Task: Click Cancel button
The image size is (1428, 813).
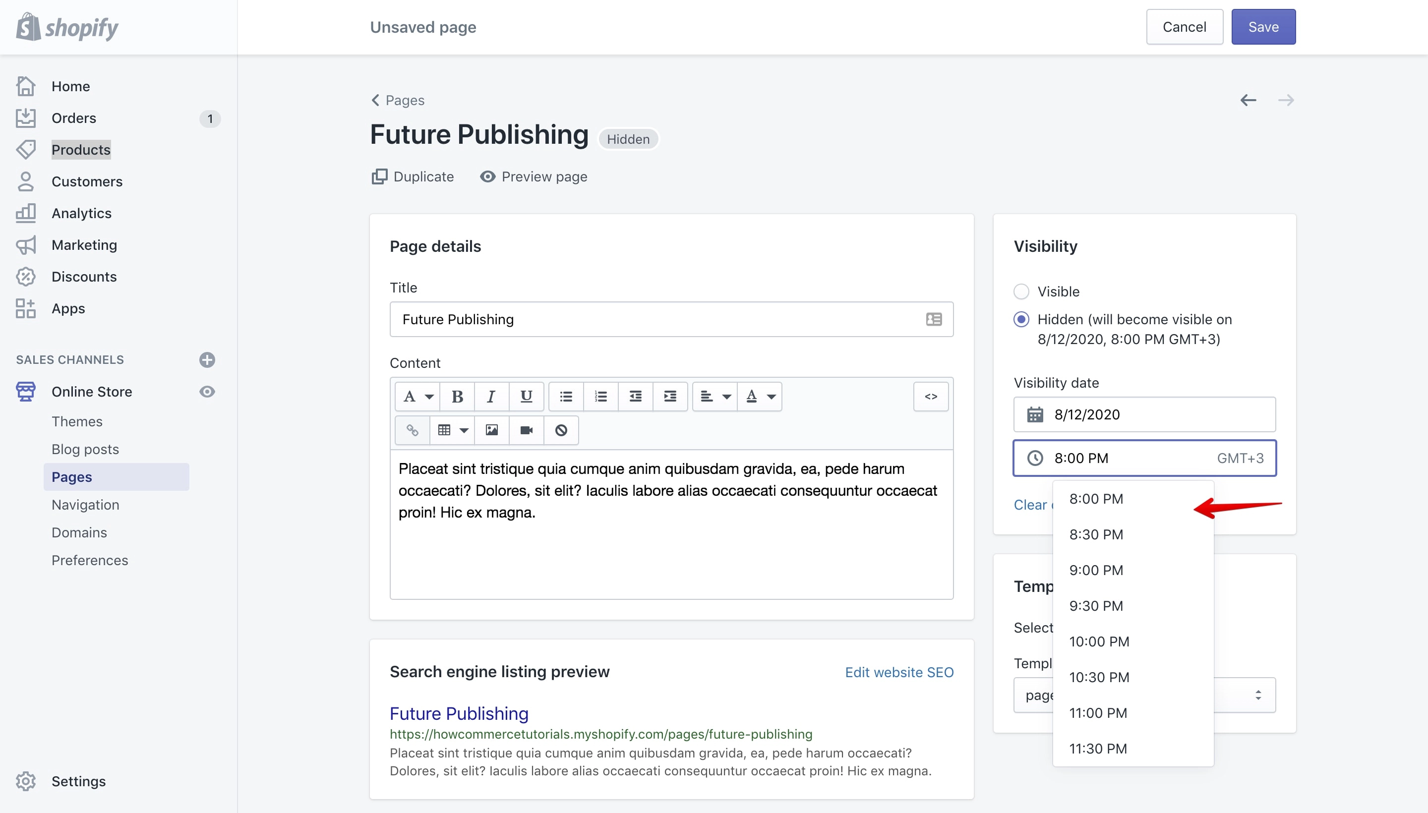Action: 1184,27
